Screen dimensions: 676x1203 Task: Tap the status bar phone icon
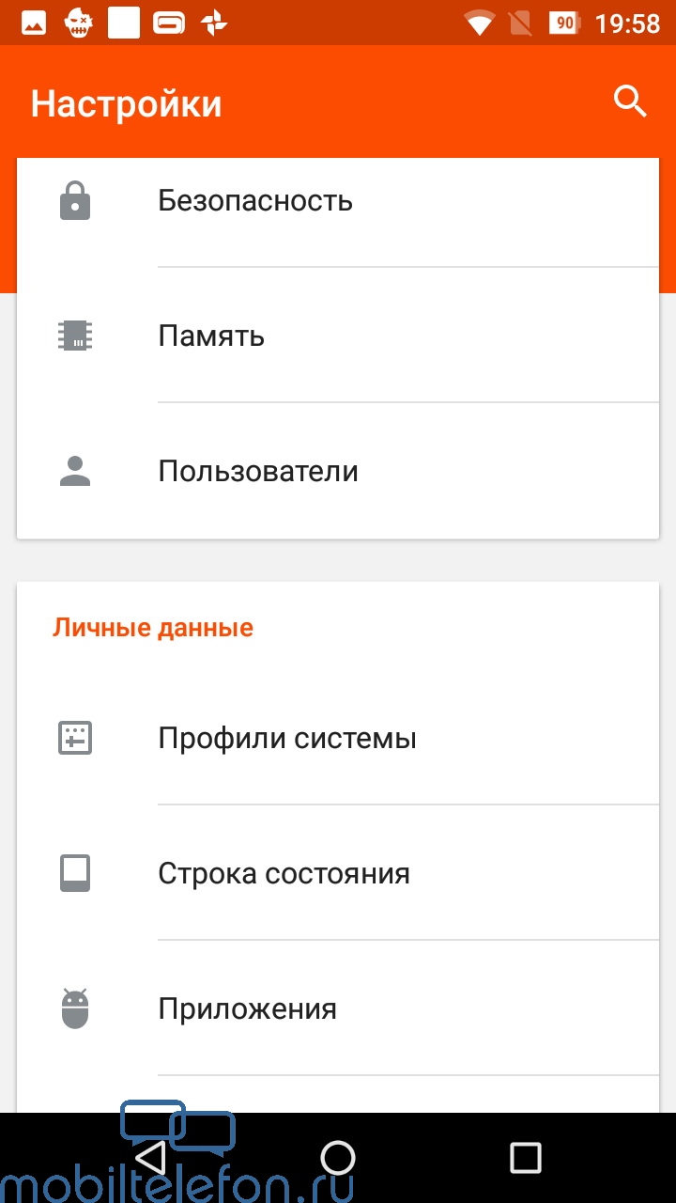point(75,874)
